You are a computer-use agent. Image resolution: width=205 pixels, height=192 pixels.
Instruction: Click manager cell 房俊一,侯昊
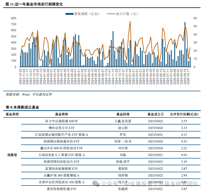pos(123,141)
